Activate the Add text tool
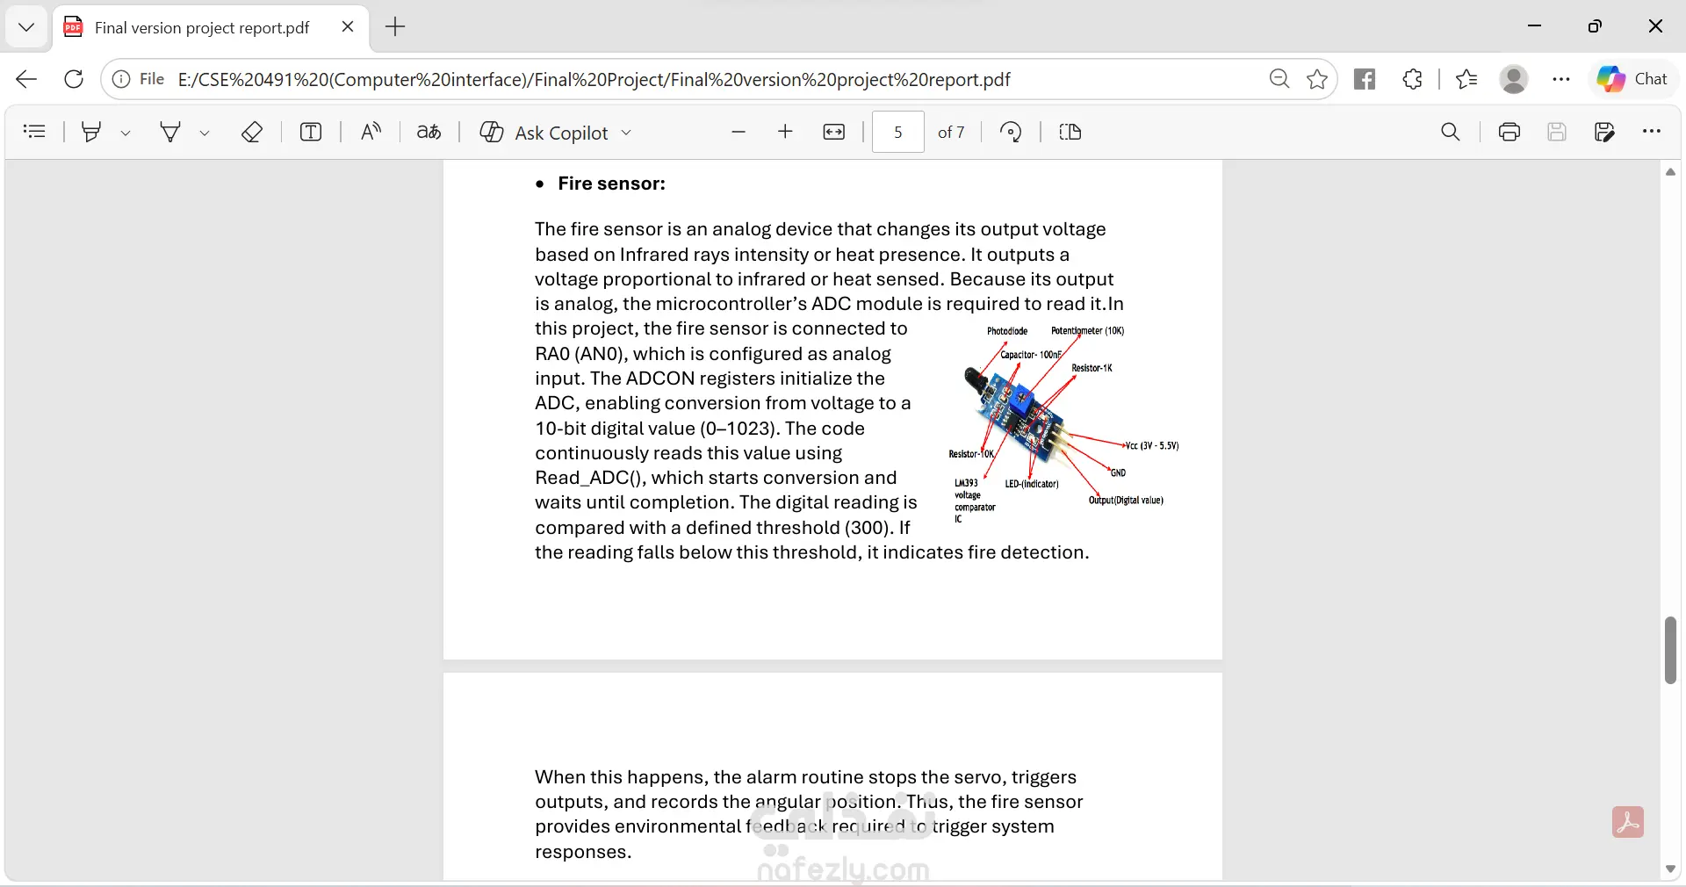 point(311,132)
